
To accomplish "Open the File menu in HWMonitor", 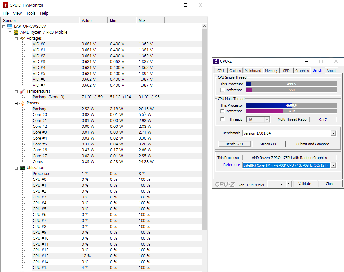I will (6, 13).
